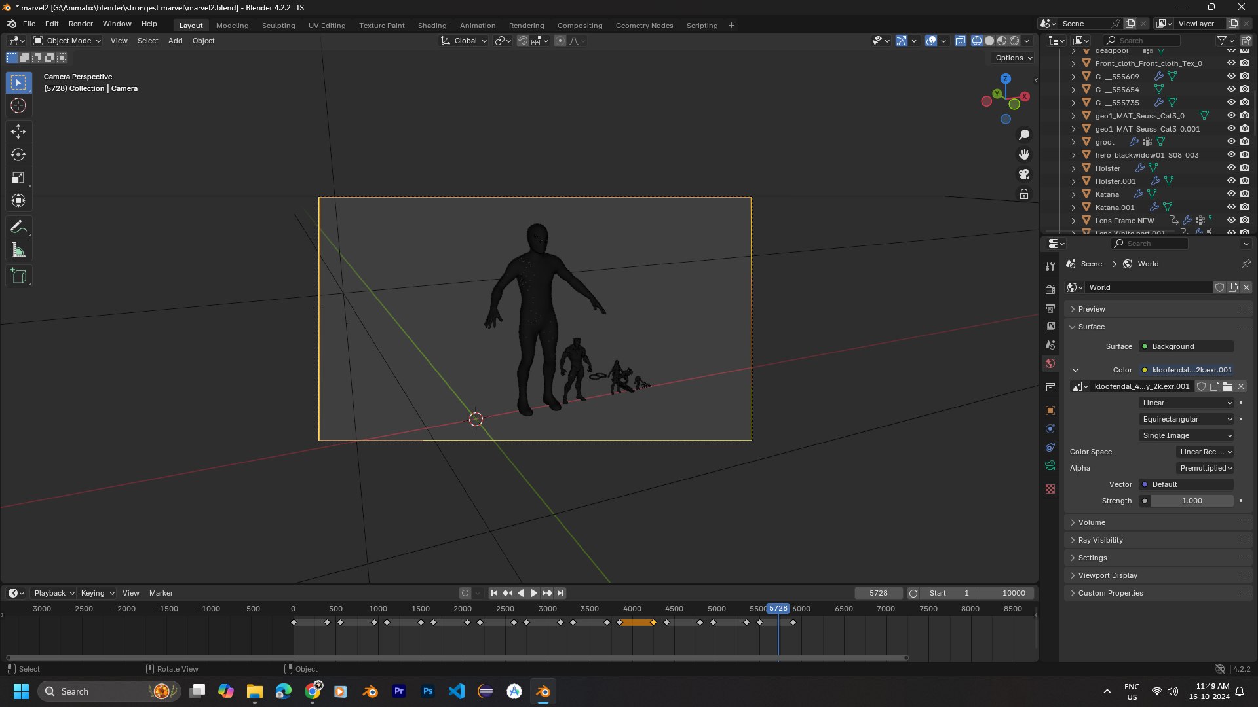Click the current frame field 5728
Viewport: 1258px width, 707px height.
878,593
